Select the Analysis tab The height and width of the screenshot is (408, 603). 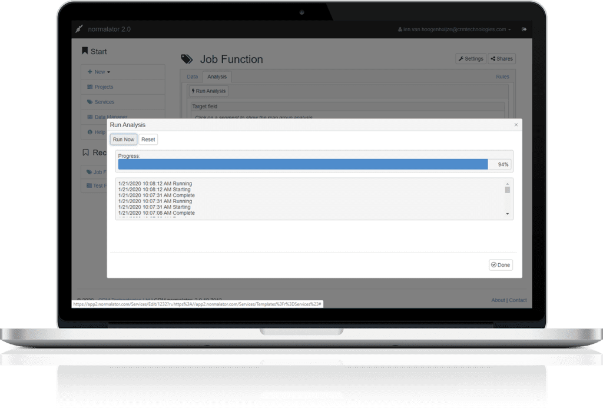(x=217, y=77)
